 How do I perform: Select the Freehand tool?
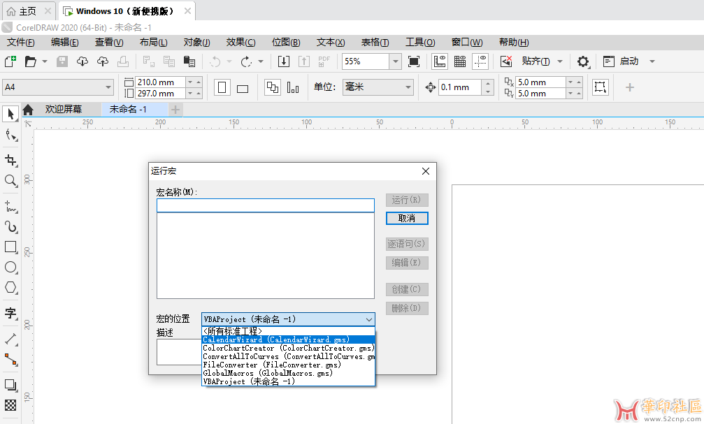(x=11, y=206)
